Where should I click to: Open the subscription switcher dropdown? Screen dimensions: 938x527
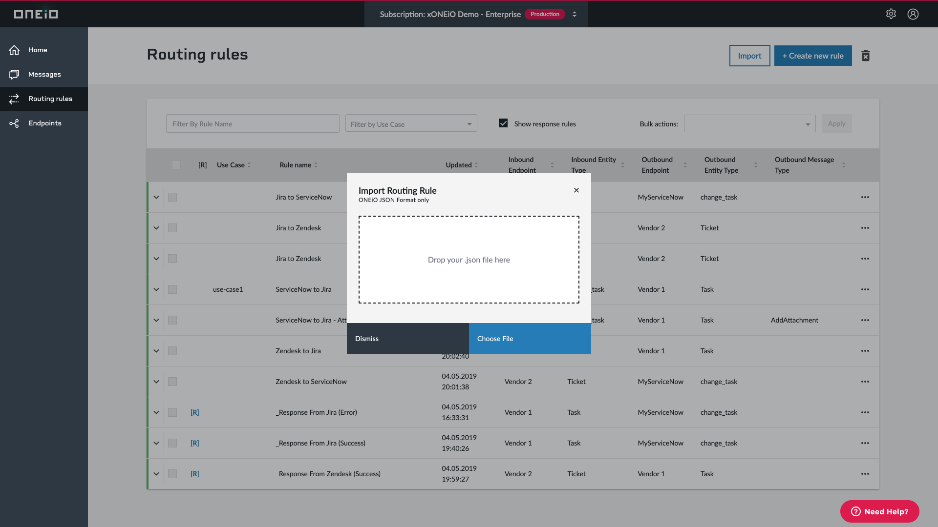pos(575,14)
